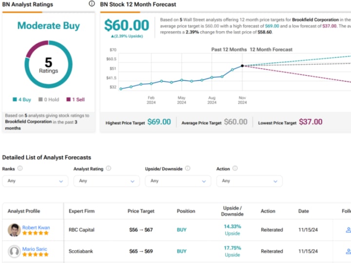The width and height of the screenshot is (351, 263).
Task: Select the Analyst Profile column header
Action: (24, 211)
